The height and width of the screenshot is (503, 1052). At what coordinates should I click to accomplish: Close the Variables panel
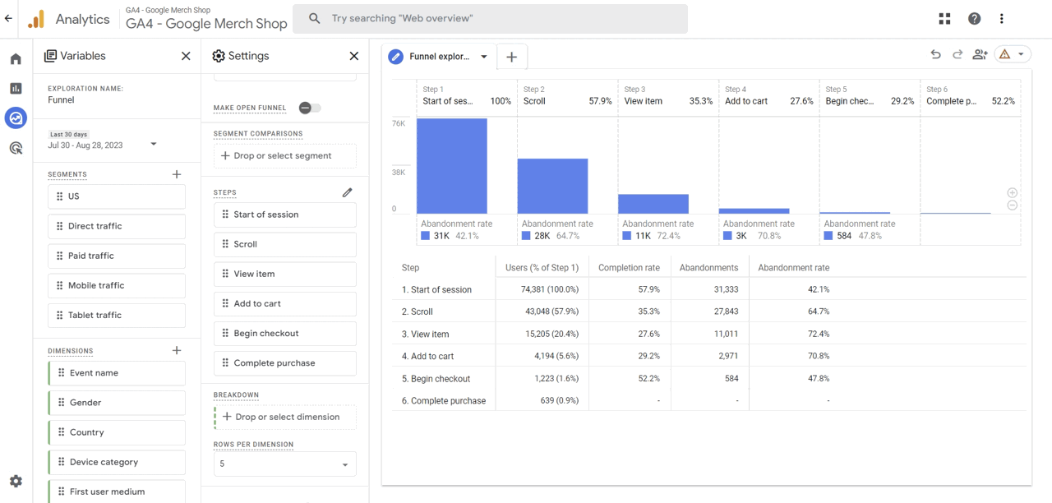tap(185, 55)
